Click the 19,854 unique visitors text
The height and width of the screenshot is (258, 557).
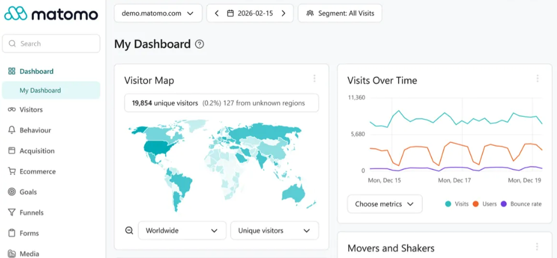pyautogui.click(x=165, y=103)
